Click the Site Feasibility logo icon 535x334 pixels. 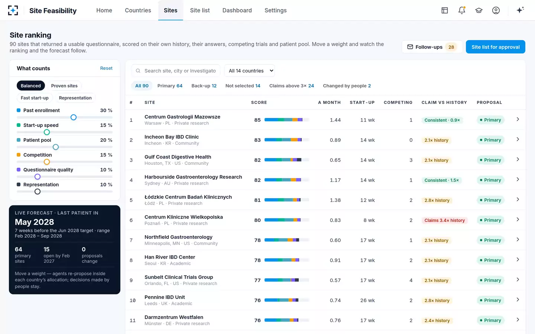(x=13, y=10)
